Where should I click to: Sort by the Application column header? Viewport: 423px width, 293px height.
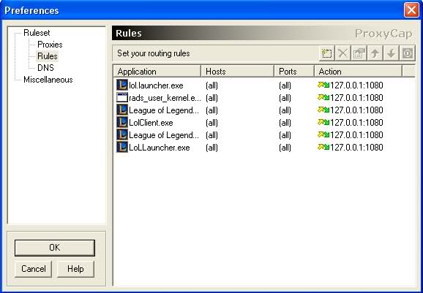pos(157,72)
